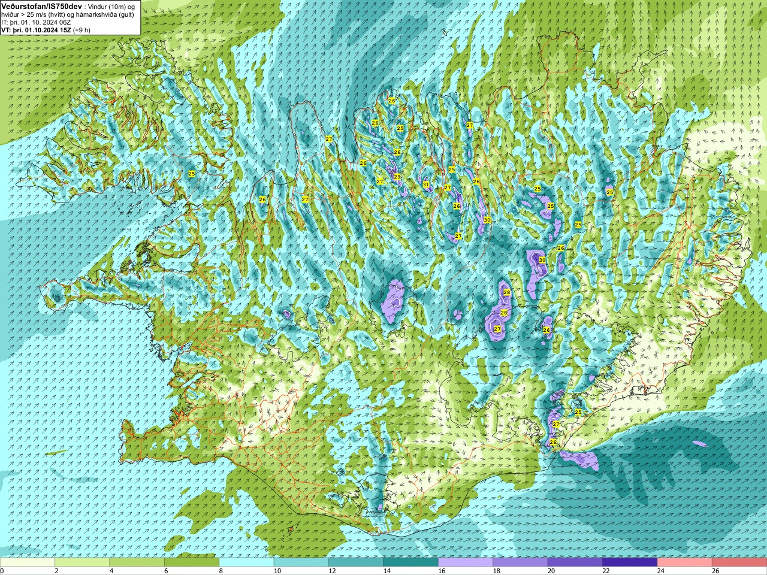Click the olive green 6–8 legend swatch
Image resolution: width=767 pixels, height=575 pixels.
(x=192, y=562)
